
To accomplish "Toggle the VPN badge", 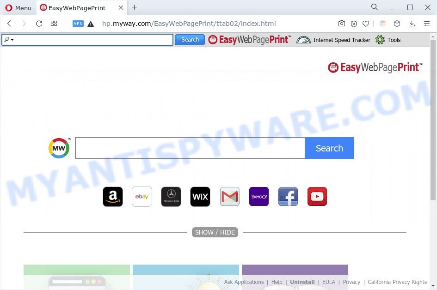I will pos(78,24).
